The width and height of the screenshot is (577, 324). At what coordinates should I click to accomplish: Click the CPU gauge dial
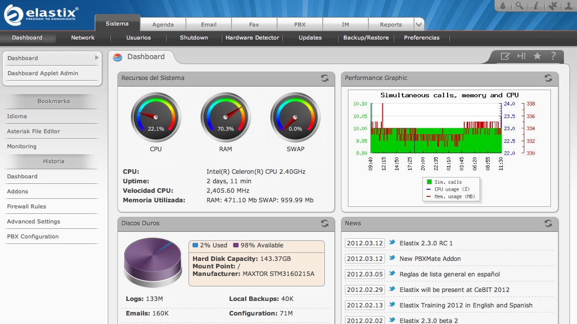pos(156,117)
